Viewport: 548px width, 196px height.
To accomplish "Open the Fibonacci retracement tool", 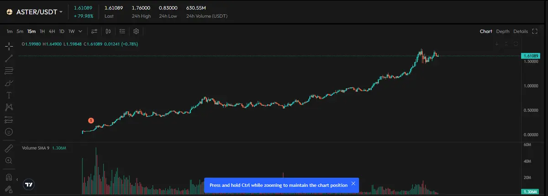I will (9, 71).
